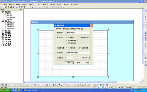Expand the 安全管理 tree node
The height and width of the screenshot is (92, 147).
[x=1, y=45]
